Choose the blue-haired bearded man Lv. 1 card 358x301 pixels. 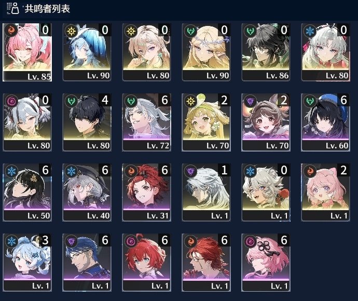click(x=87, y=263)
